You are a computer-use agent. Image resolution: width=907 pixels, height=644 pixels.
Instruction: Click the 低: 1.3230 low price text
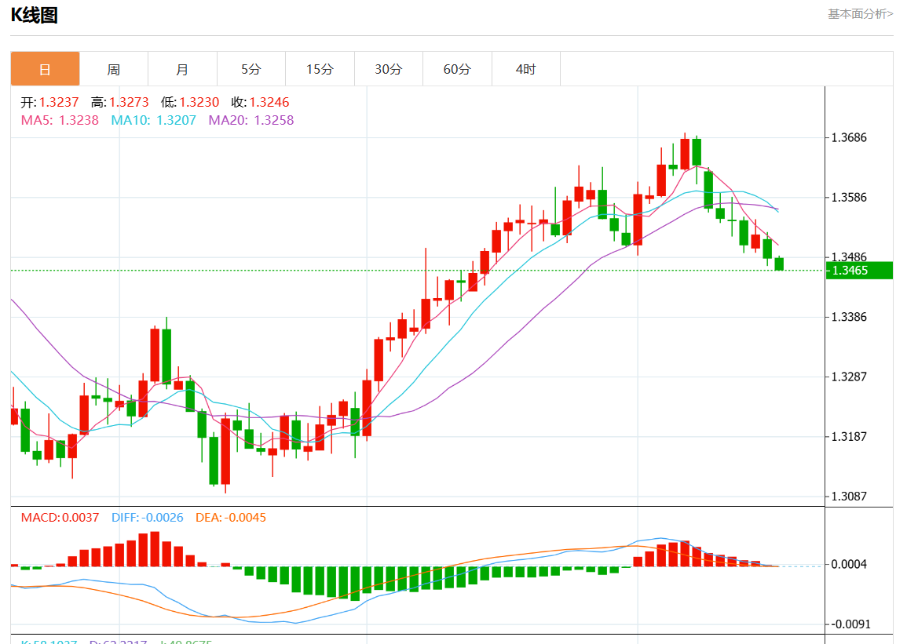190,102
